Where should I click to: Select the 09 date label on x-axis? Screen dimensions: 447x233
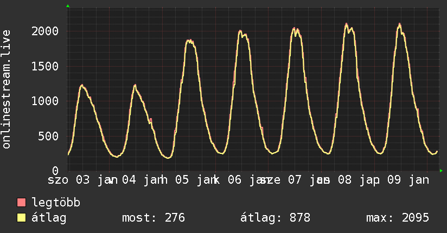(394, 179)
